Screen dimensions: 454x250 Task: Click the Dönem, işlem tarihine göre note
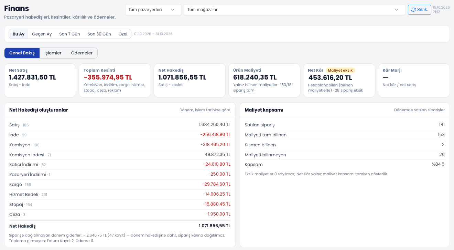[205, 110]
